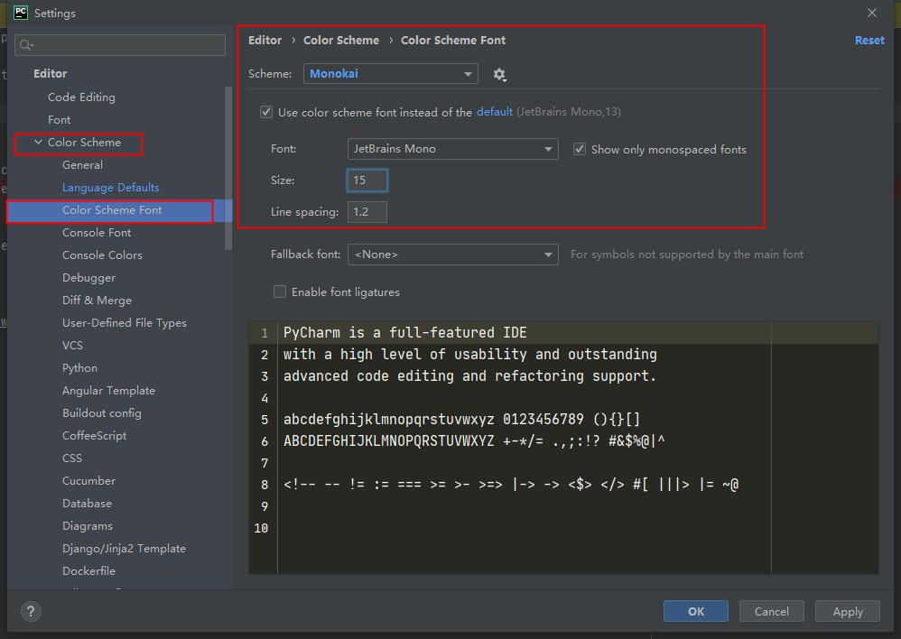Uncheck 'Show only monospaced fonts'

(580, 149)
